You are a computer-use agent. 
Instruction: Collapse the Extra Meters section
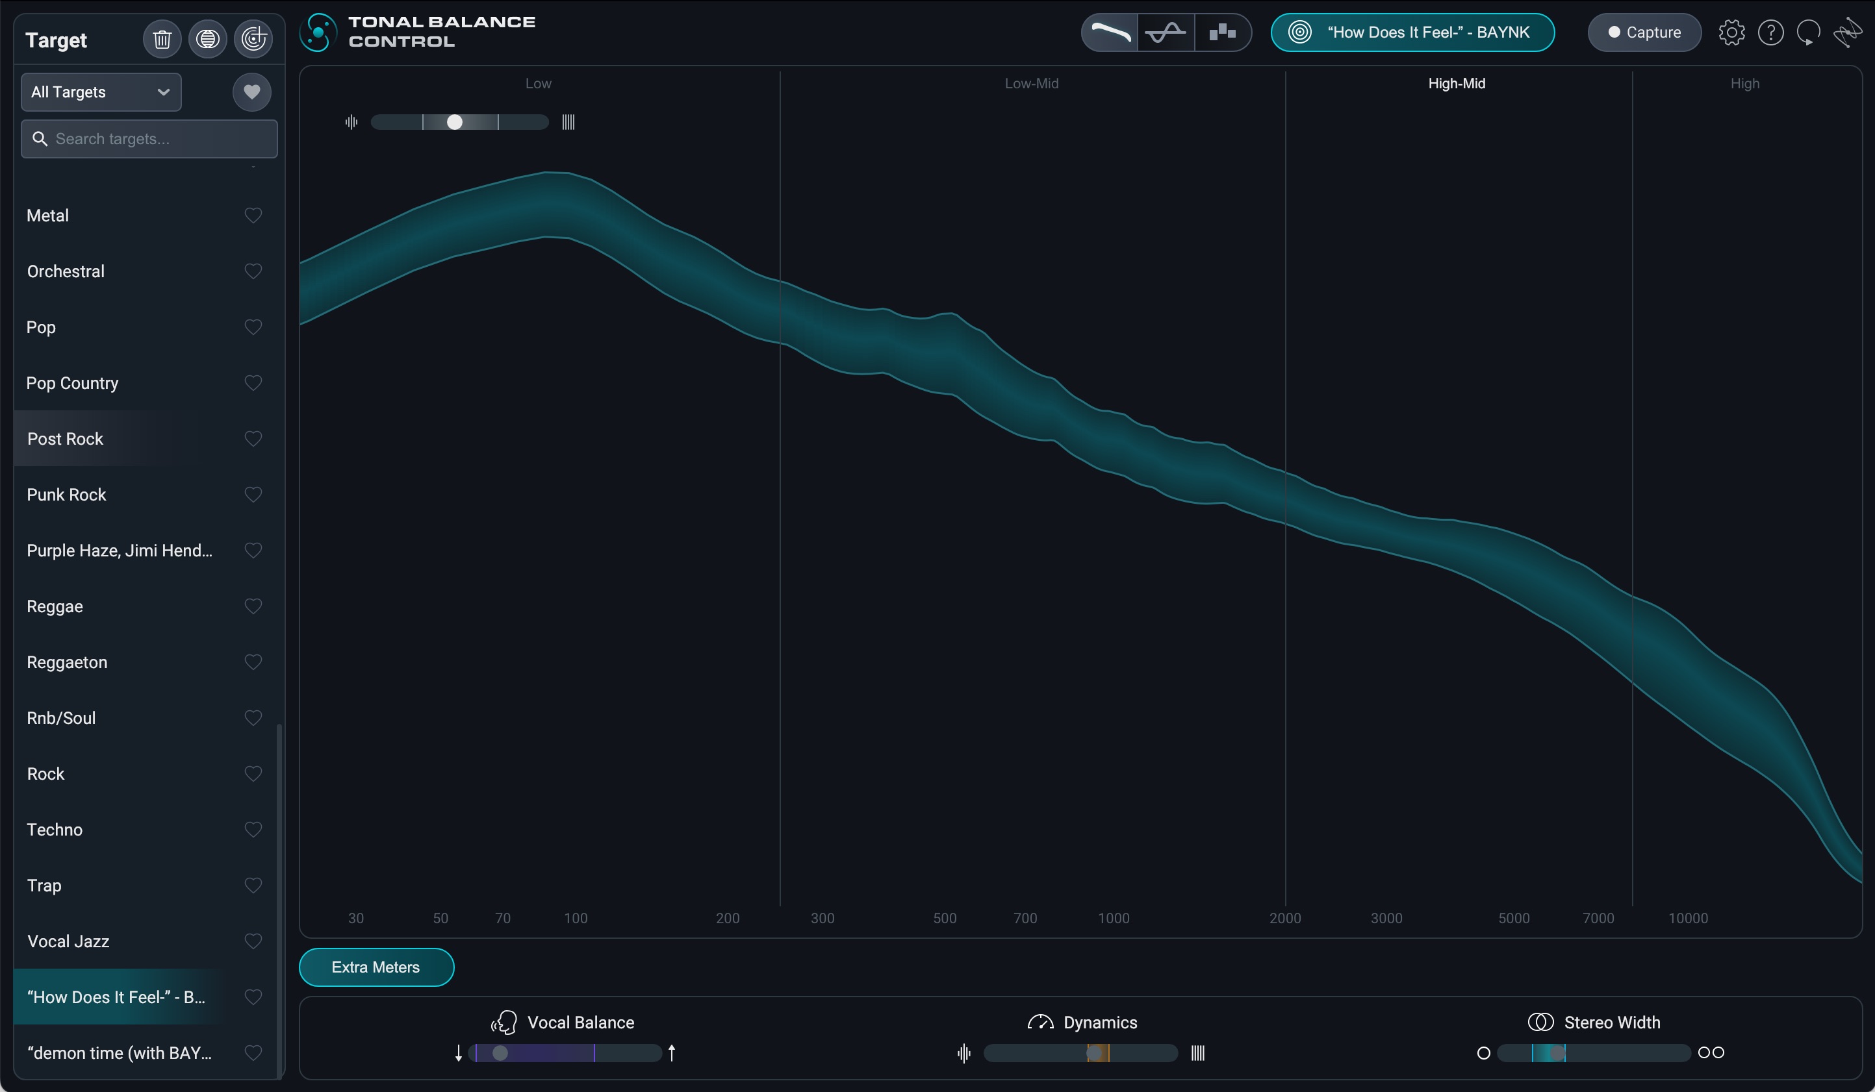[376, 967]
